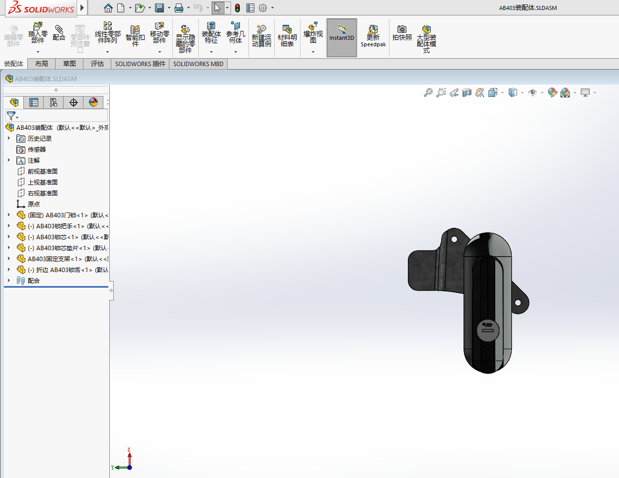Select 原点 in the feature tree
Viewport: 619px width, 478px height.
click(33, 204)
